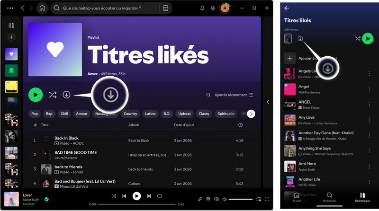Create a new playlist with plus button

[11, 37]
